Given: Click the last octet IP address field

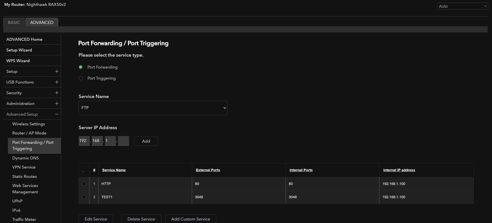Looking at the screenshot, I should coord(124,141).
